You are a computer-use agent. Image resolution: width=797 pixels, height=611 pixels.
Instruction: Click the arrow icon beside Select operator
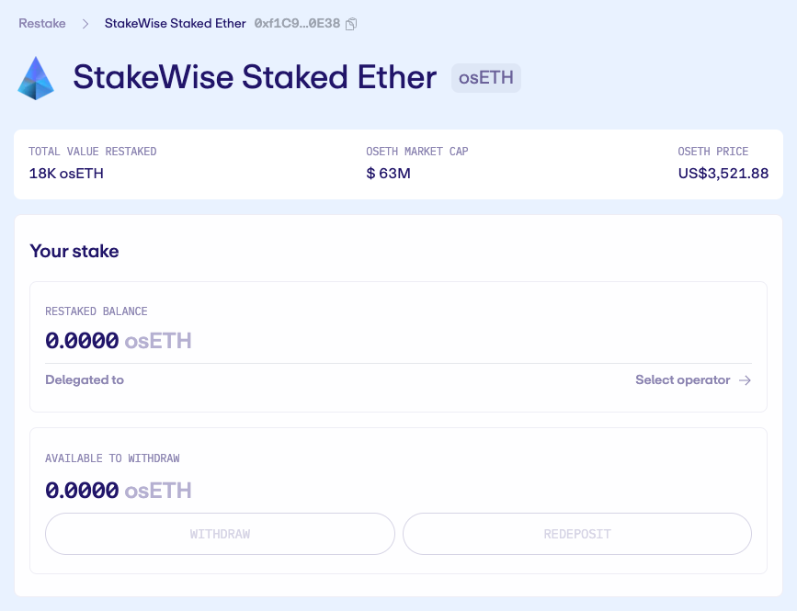point(745,380)
